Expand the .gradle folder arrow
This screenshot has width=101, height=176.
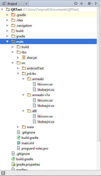7,15
